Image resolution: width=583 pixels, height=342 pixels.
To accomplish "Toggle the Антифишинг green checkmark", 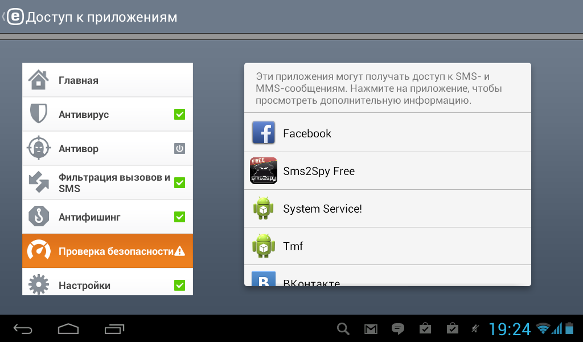I will click(179, 217).
